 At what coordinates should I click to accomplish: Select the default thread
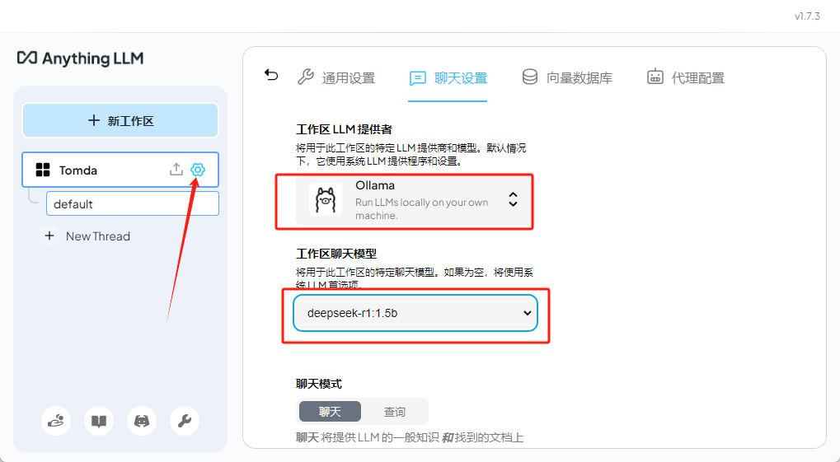coord(132,204)
